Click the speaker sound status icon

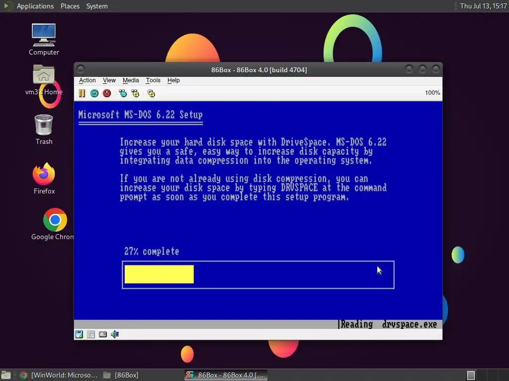115,334
